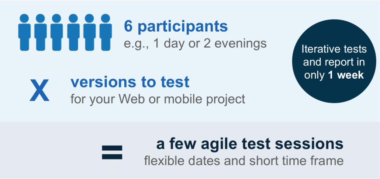Click 'e.g., 1 day or 2 evenings' text

(195, 44)
